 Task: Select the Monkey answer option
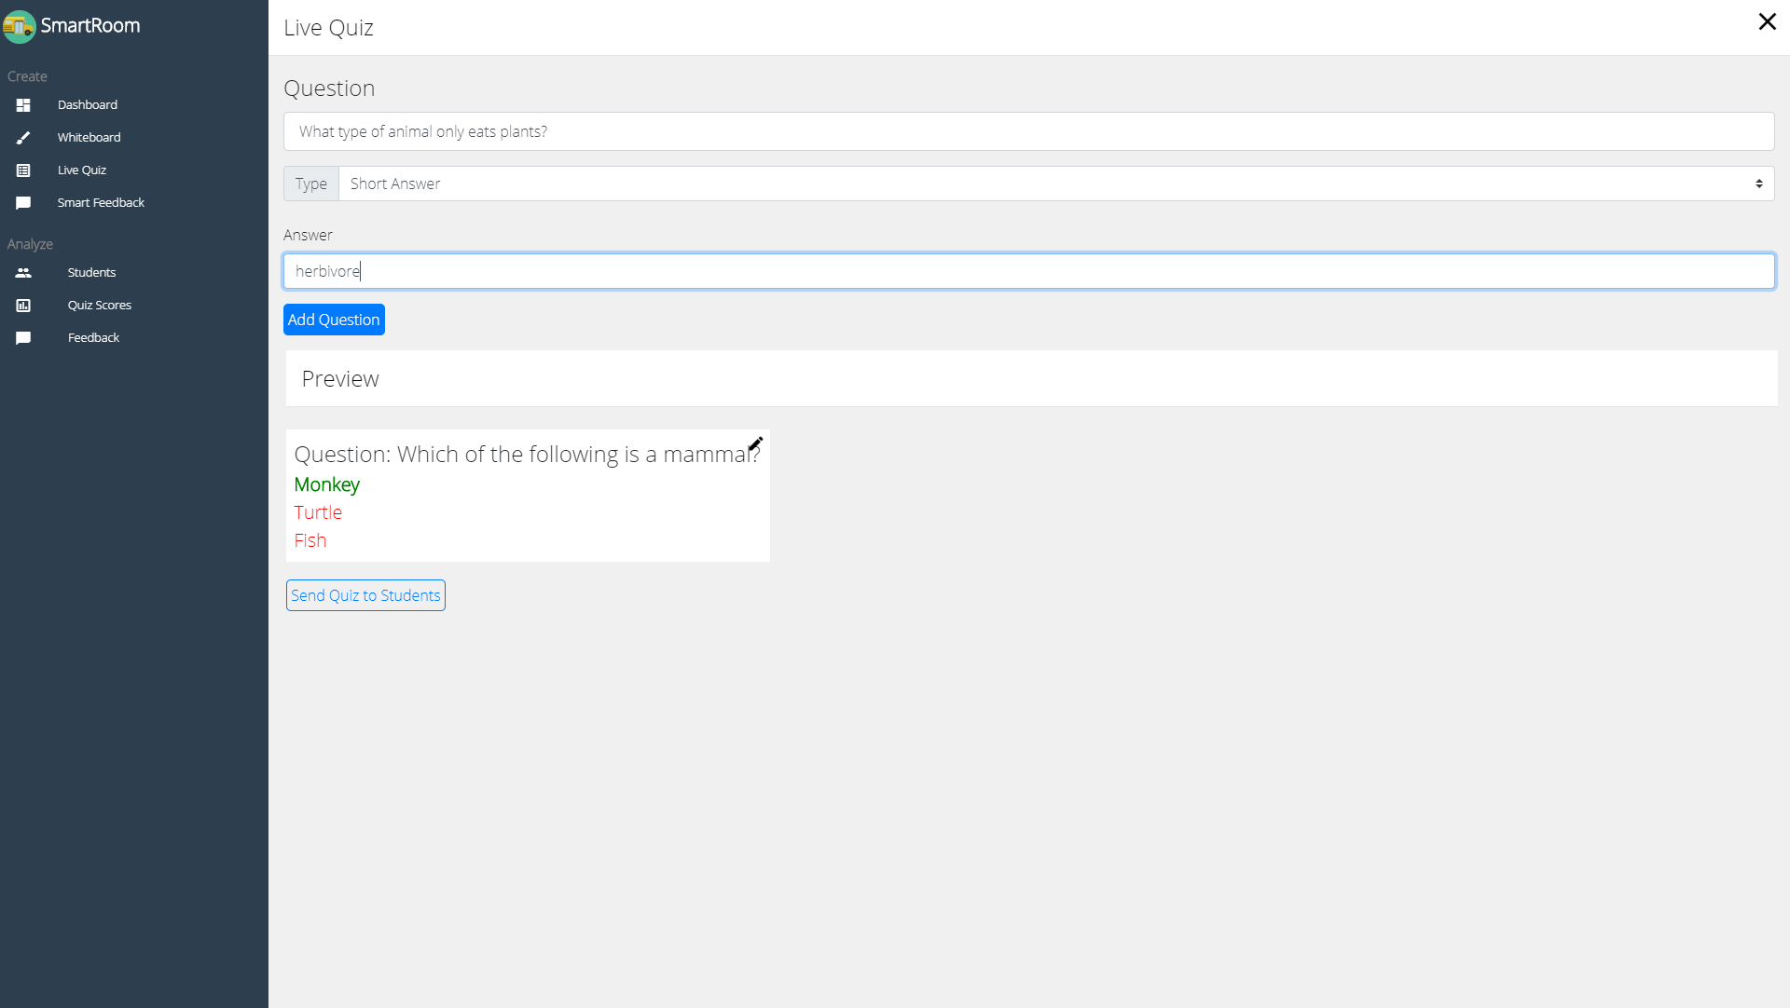[326, 484]
